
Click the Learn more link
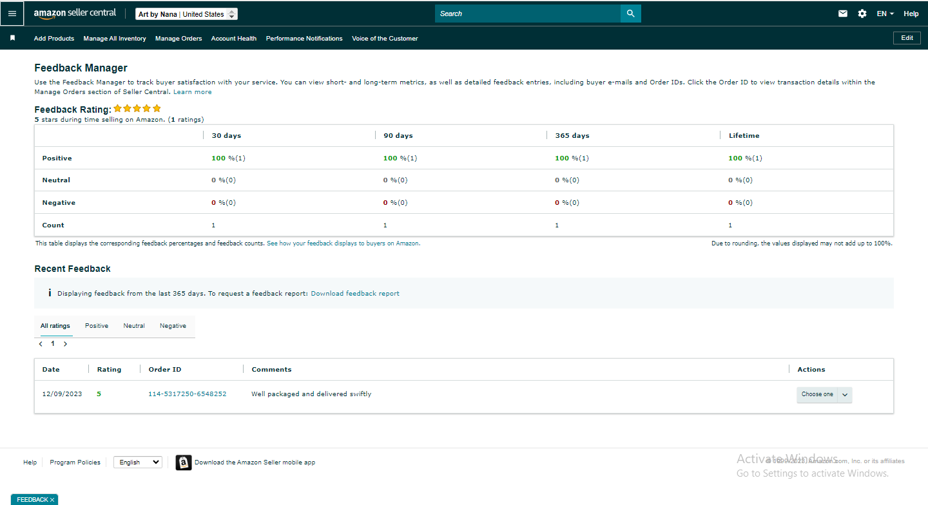[193, 92]
